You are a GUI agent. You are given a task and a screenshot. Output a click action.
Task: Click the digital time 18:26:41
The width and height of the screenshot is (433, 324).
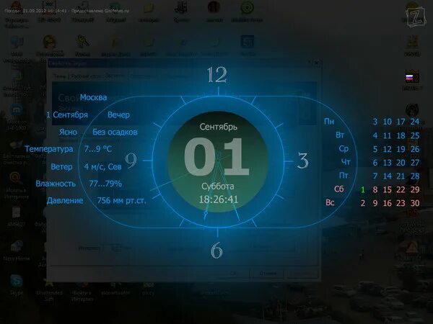219,199
